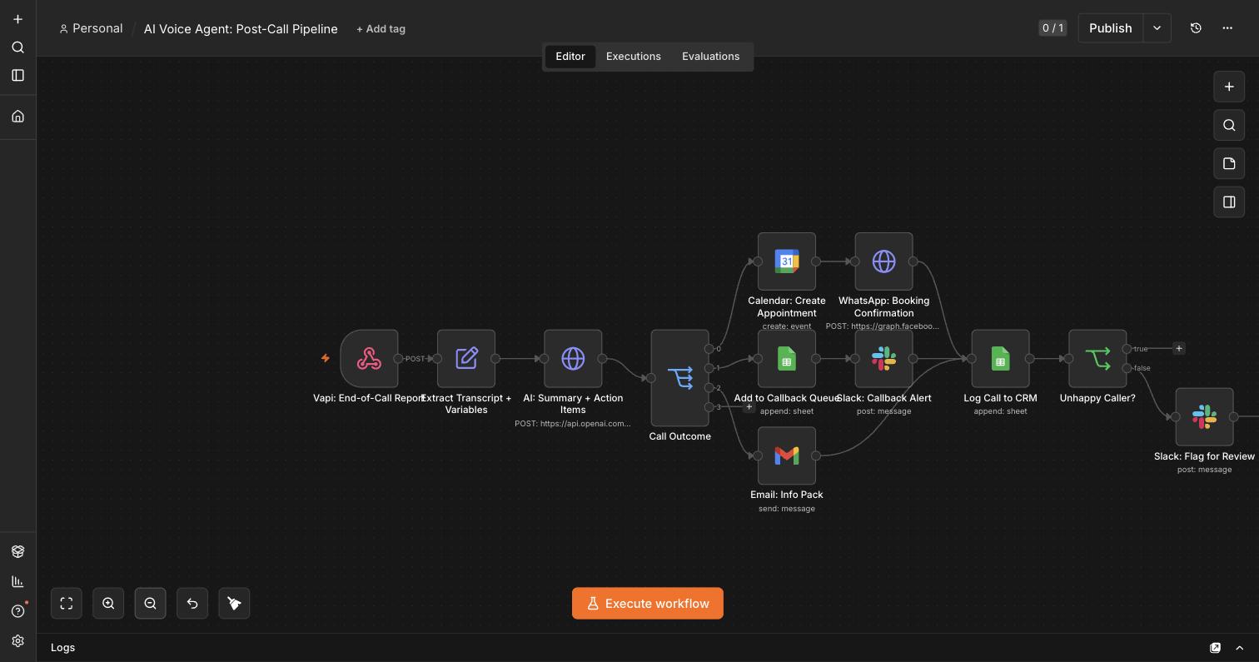This screenshot has width=1259, height=662.
Task: Toggle the right side panel button
Action: pyautogui.click(x=1229, y=202)
